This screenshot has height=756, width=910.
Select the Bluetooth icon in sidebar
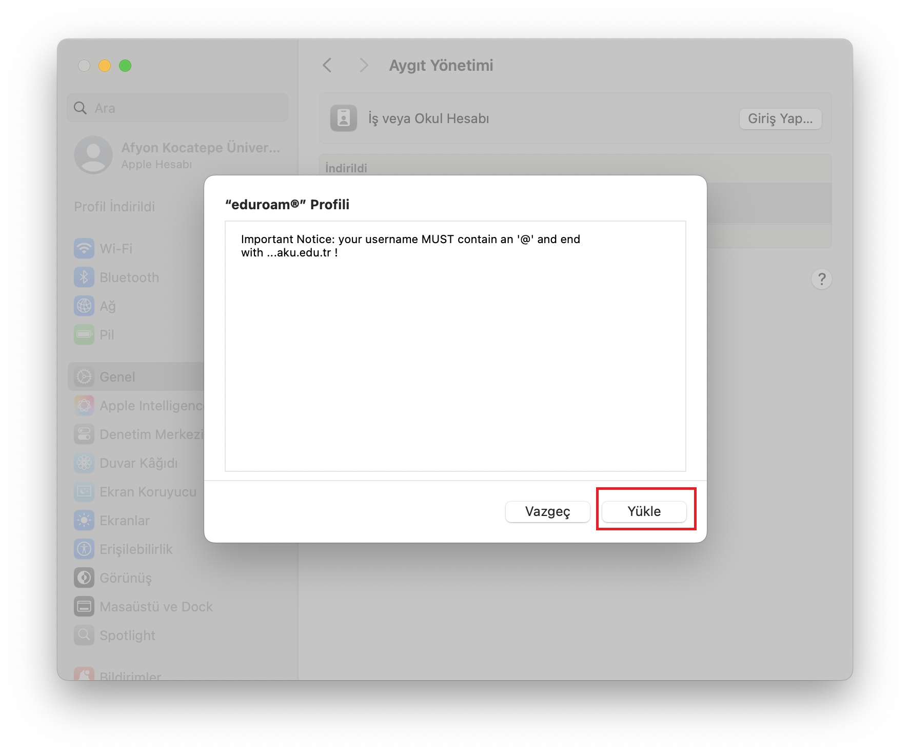(x=84, y=277)
